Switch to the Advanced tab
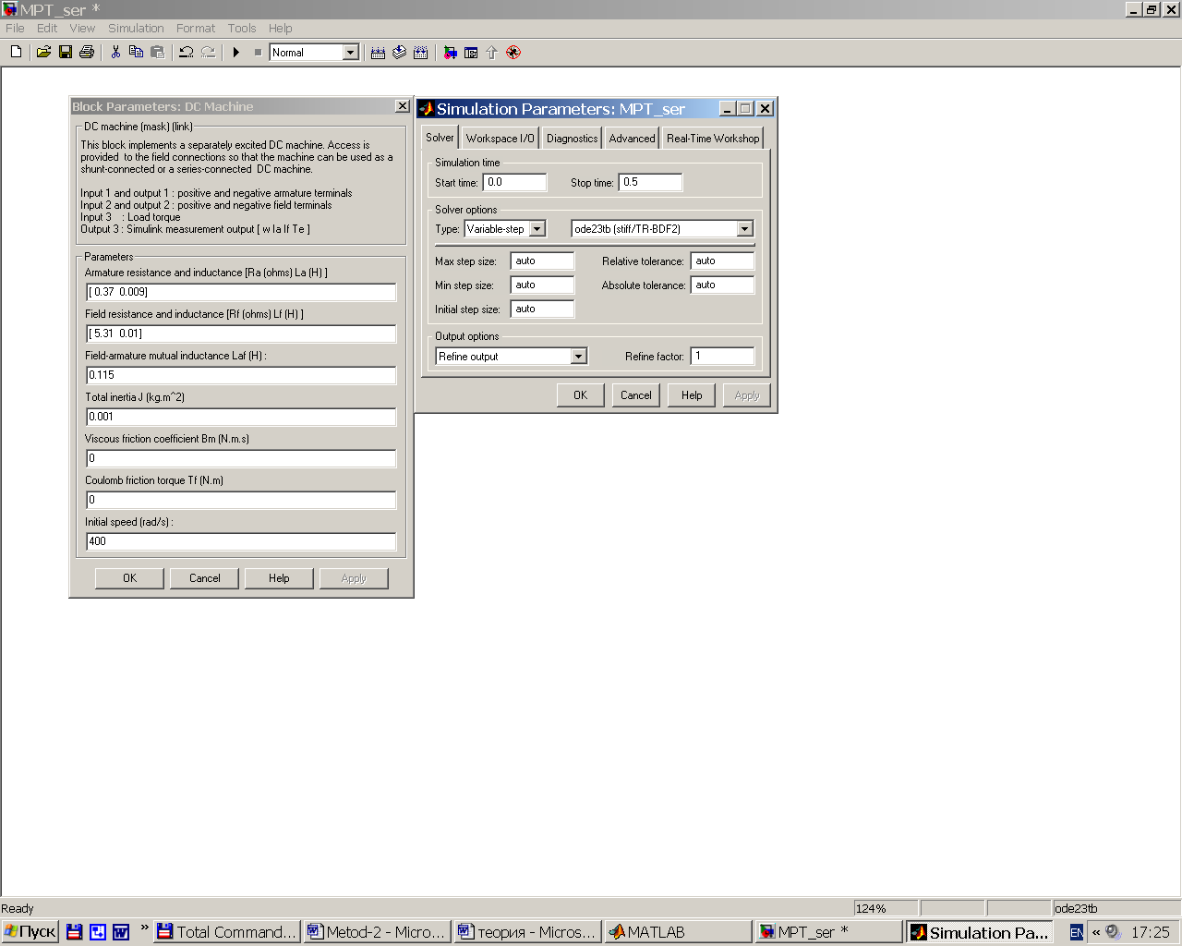 [632, 139]
